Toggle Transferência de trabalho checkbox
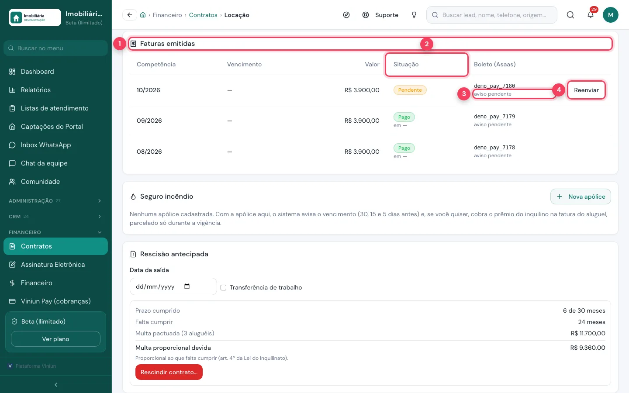This screenshot has width=629, height=393. point(223,287)
